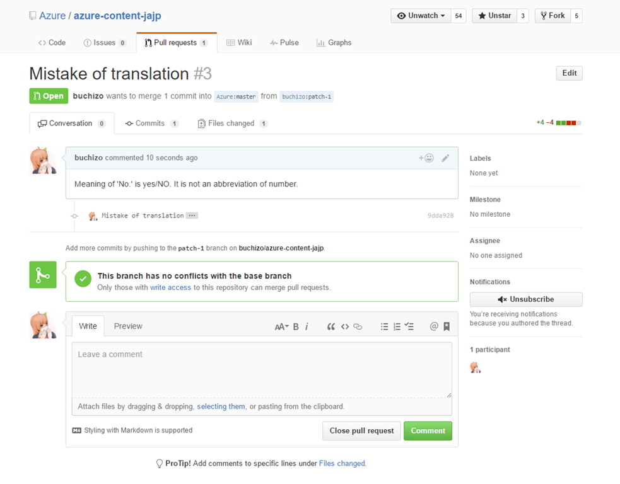Click the bold formatting icon

coord(296,326)
